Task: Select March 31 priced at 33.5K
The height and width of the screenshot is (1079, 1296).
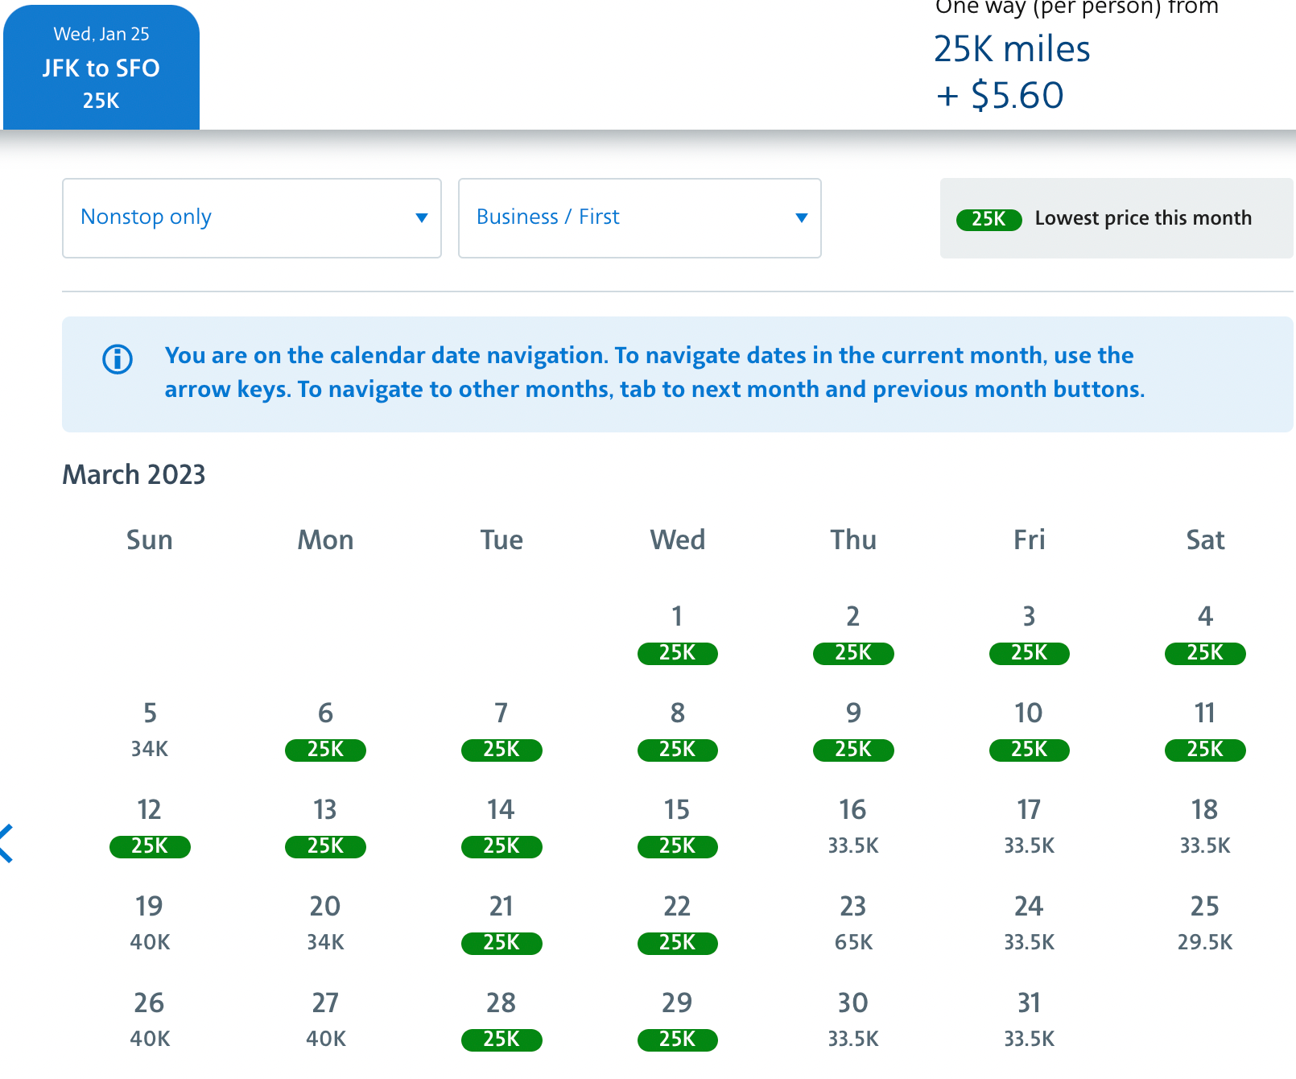Action: 1029,1019
